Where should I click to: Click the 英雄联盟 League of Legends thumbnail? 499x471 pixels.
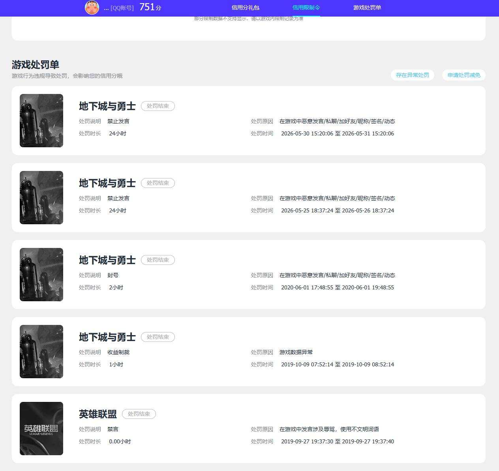[41, 428]
